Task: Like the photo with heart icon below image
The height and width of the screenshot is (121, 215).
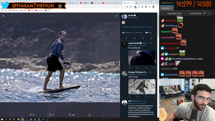Action: point(70,115)
